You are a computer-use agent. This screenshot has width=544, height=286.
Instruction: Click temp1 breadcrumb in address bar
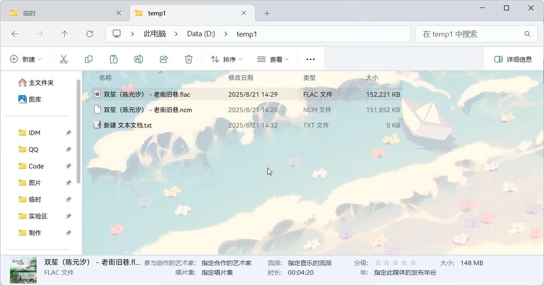click(247, 34)
